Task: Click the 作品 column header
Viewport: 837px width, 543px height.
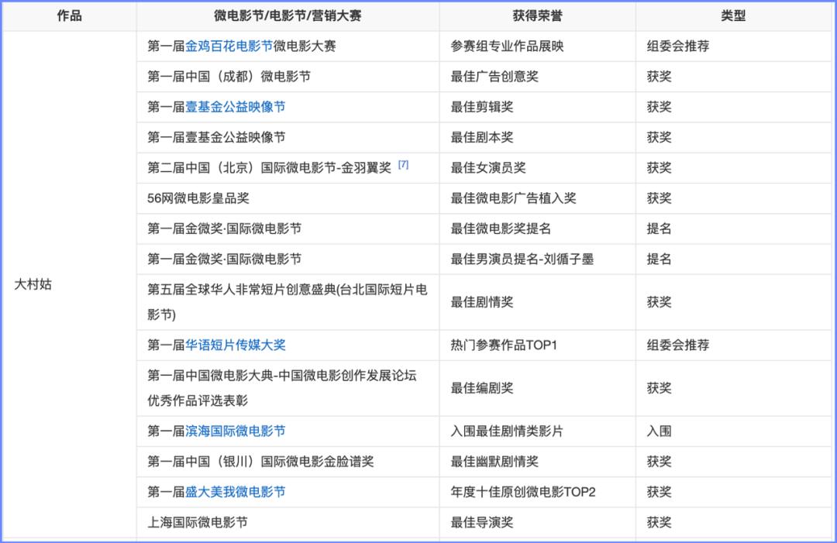Action: pos(70,16)
